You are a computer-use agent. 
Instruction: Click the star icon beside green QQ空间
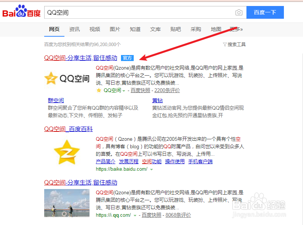pyautogui.click(x=99, y=90)
